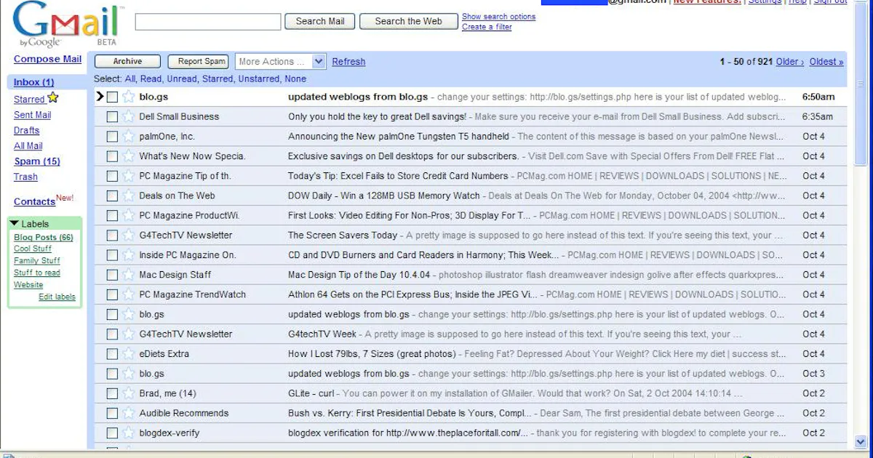This screenshot has width=873, height=458.
Task: Open Compose Mail
Action: tap(47, 59)
